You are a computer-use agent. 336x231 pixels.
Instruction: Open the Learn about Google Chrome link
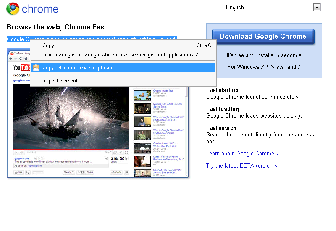pyautogui.click(x=242, y=154)
